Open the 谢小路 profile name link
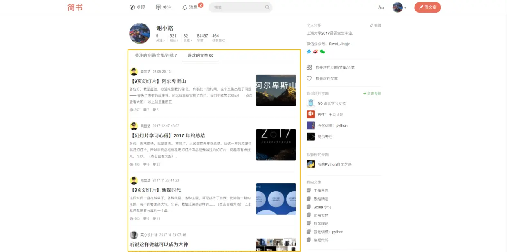 pyautogui.click(x=165, y=28)
